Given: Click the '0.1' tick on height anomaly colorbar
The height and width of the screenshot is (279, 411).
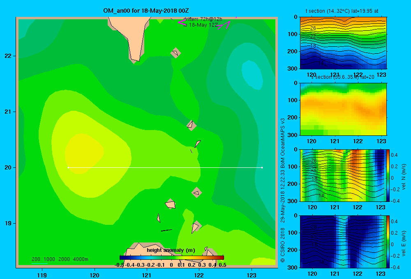Looking at the screenshot, I should pyautogui.click(x=181, y=265).
